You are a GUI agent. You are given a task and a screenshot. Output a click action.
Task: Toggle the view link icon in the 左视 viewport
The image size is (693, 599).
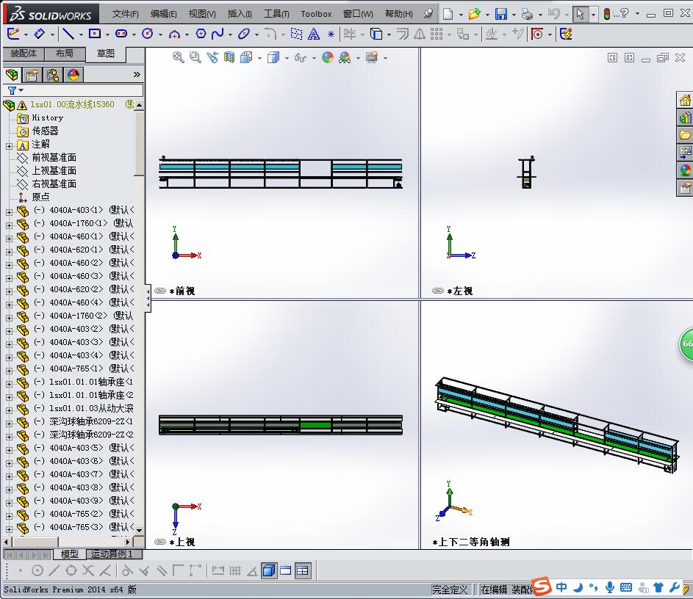point(437,291)
